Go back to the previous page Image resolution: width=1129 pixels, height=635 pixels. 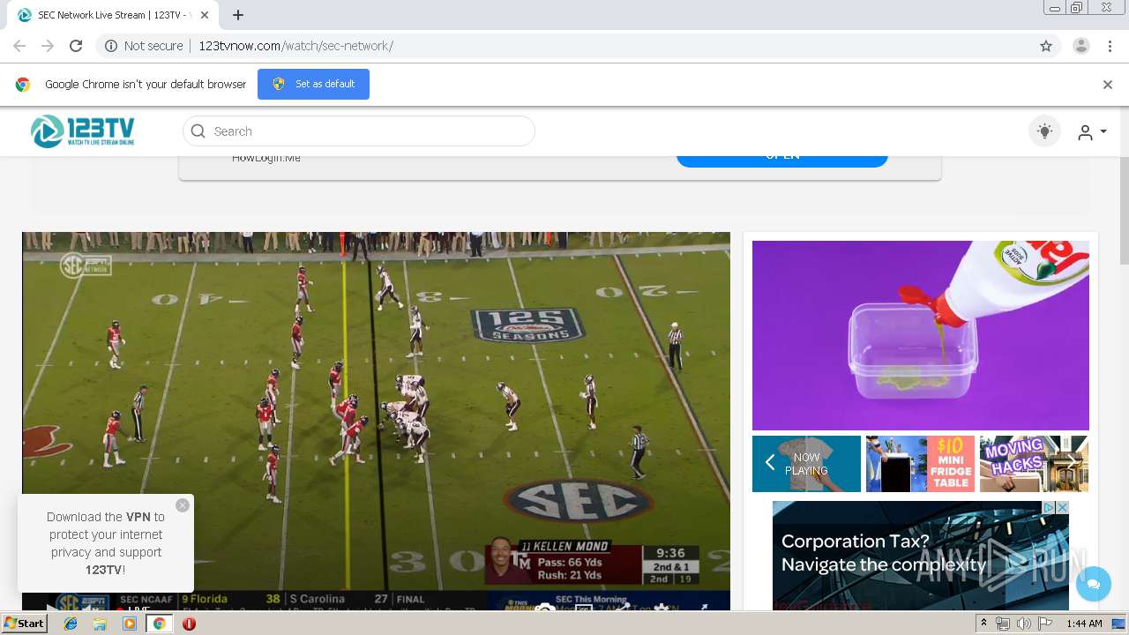(x=19, y=46)
